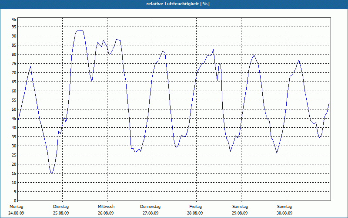Click the date '24.08.09'
Viewport: 348px width, 218px height.
[16, 213]
